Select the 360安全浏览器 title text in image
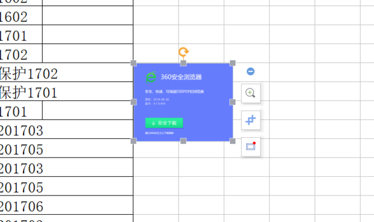The image size is (374, 222). point(182,77)
